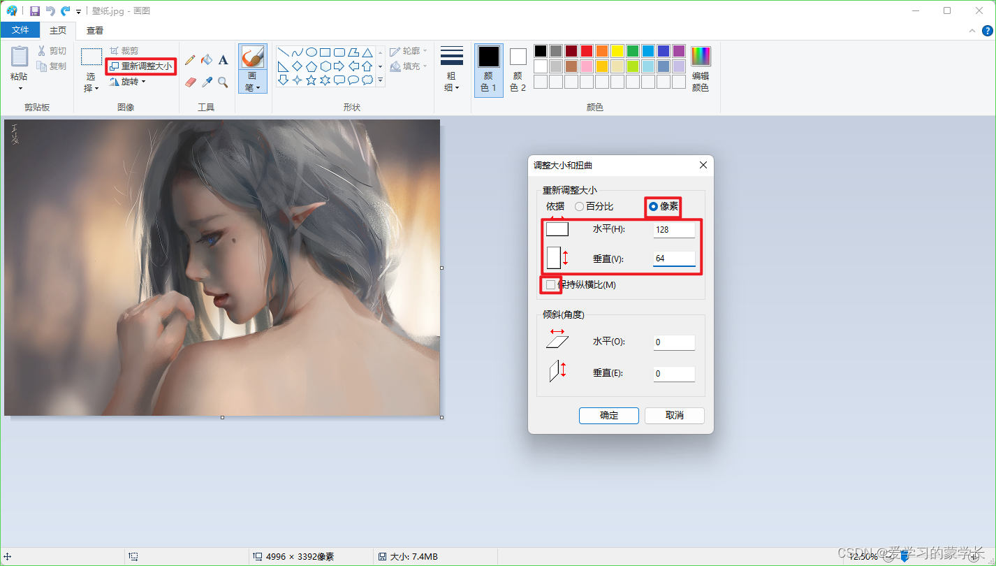The height and width of the screenshot is (566, 996).
Task: Pick the right triangle shape
Action: point(284,66)
